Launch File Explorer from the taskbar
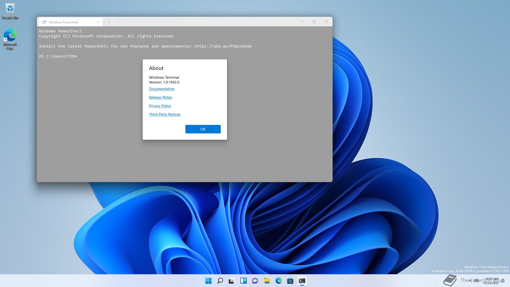The width and height of the screenshot is (510, 287). tap(267, 281)
